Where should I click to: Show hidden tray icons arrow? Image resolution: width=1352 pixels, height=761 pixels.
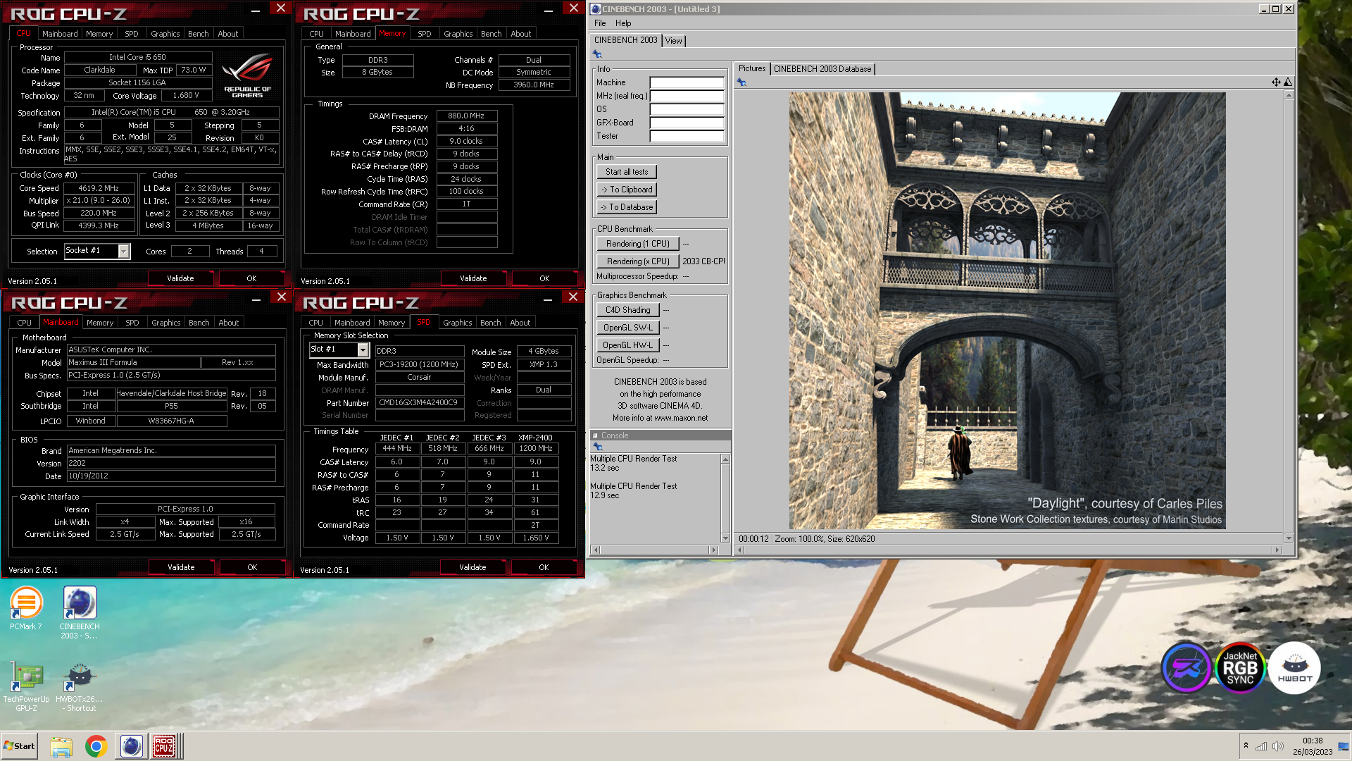(1246, 745)
